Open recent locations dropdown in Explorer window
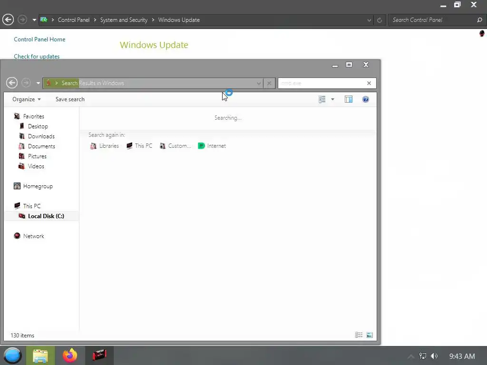Screen dimensions: 487x365 point(38,83)
